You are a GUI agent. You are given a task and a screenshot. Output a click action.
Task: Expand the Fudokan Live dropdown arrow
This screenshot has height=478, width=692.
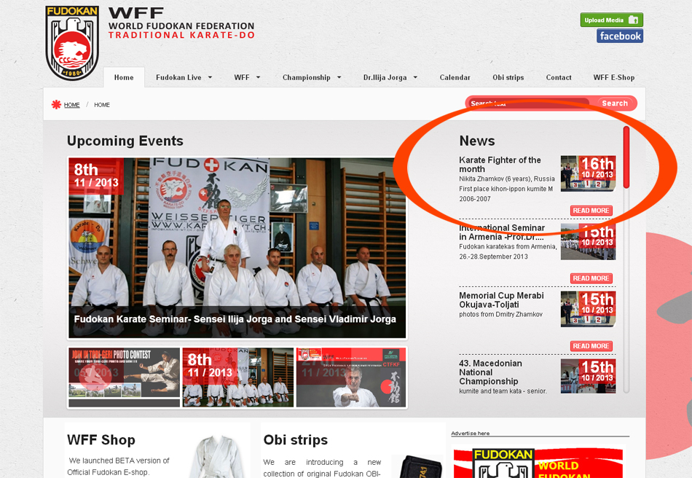[x=210, y=78]
